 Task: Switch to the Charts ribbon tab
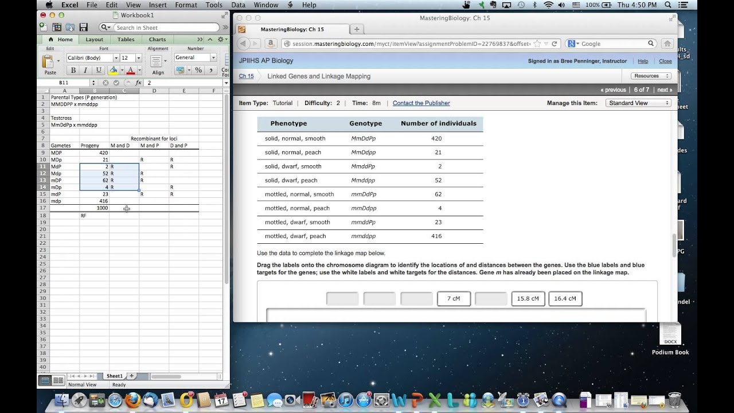(x=158, y=40)
